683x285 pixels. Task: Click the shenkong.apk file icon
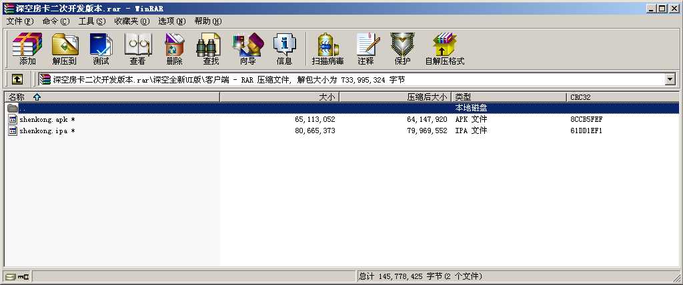point(13,119)
